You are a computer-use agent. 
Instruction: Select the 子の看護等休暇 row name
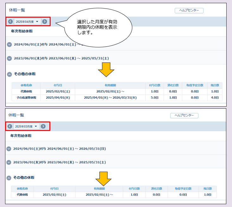point(26,98)
